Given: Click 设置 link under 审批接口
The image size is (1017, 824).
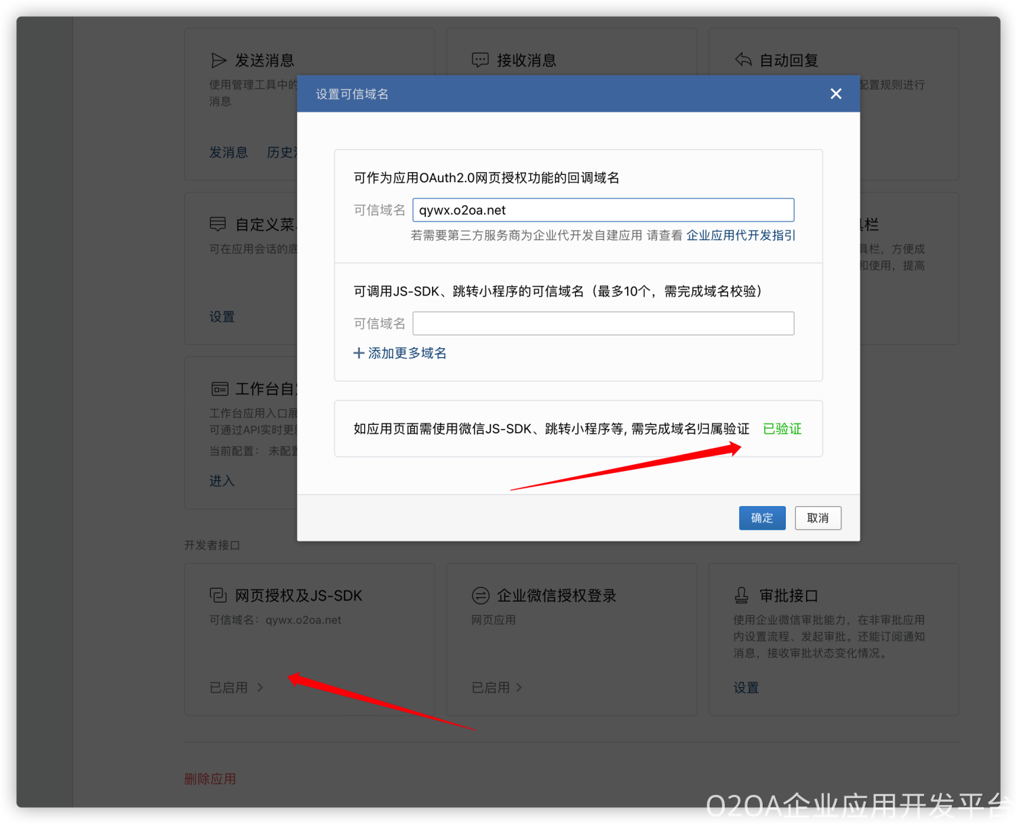Looking at the screenshot, I should coord(746,688).
